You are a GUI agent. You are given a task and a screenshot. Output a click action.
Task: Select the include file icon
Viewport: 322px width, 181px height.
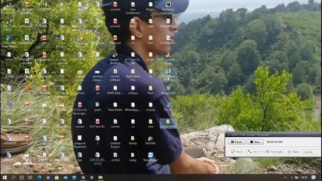pos(150,107)
